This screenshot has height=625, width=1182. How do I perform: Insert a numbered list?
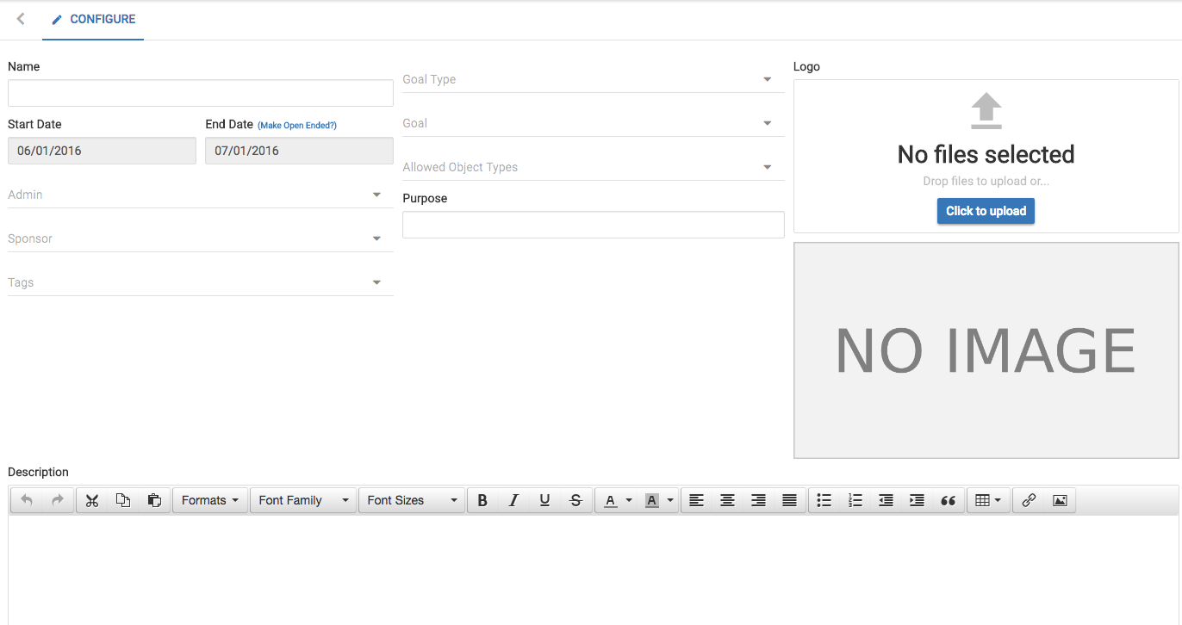(855, 500)
